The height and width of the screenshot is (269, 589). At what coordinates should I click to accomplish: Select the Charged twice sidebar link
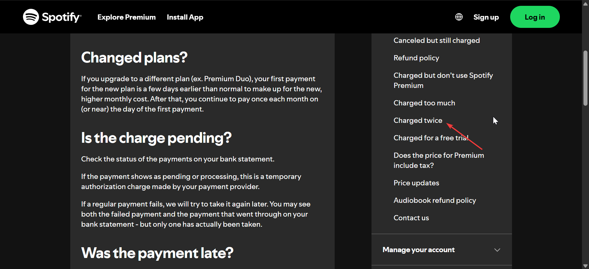418,120
